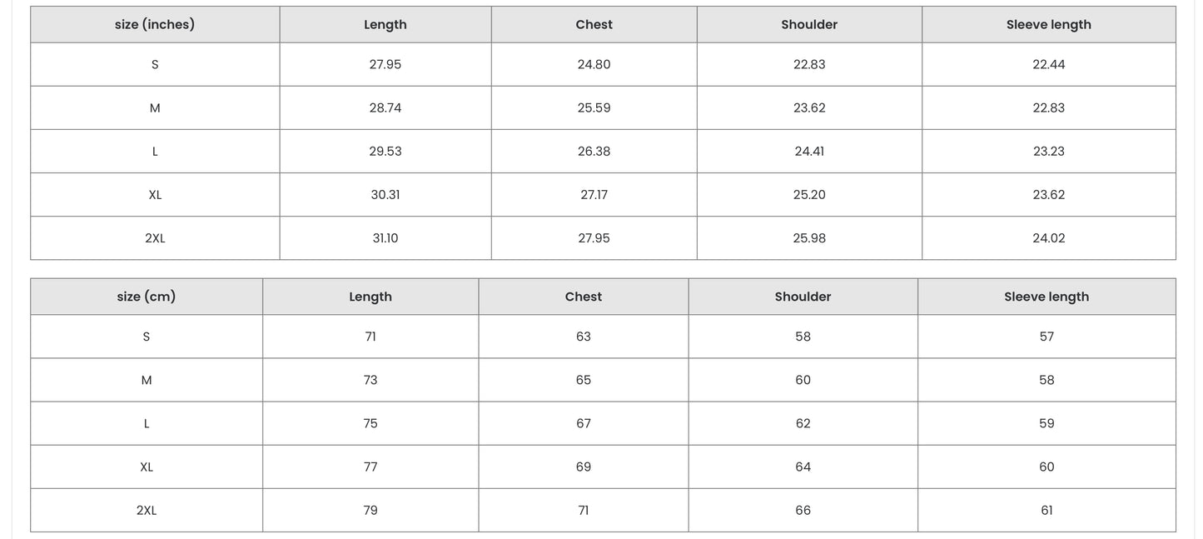The height and width of the screenshot is (539, 1203).
Task: Click the 26.38 chest value
Action: coord(594,152)
